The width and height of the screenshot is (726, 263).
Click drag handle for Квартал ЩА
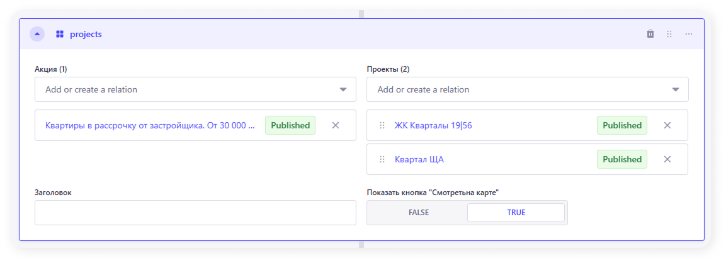tap(382, 159)
